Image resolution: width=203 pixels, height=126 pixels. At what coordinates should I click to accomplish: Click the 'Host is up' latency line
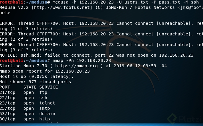[37, 76]
